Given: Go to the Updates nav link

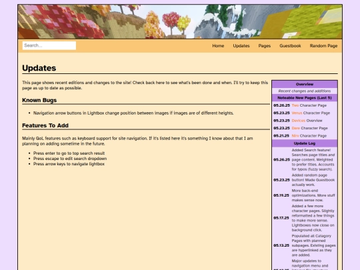Looking at the screenshot, I should tap(241, 46).
